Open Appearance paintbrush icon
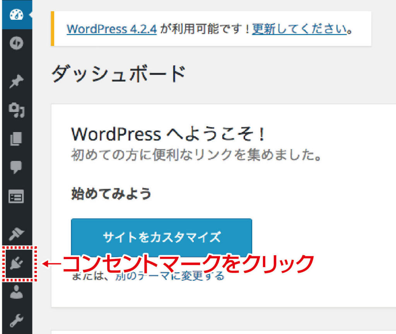Viewport: 396px width, 334px height. pyautogui.click(x=16, y=234)
